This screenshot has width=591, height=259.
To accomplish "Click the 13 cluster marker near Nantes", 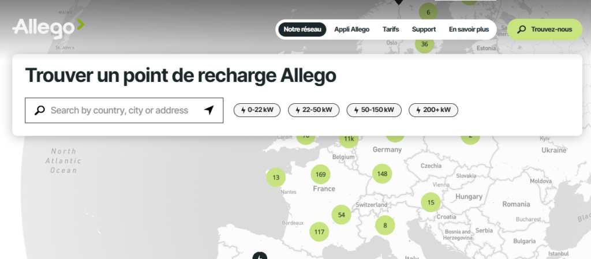I will 276,177.
